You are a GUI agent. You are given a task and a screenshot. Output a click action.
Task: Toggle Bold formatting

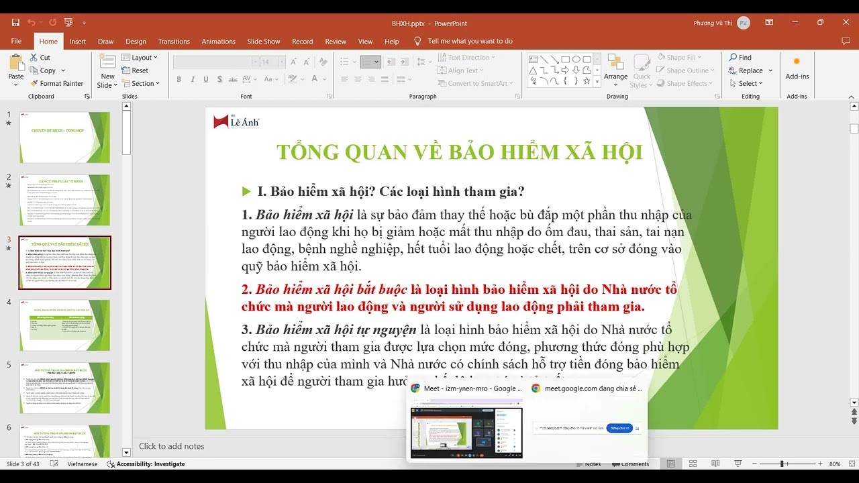click(179, 79)
